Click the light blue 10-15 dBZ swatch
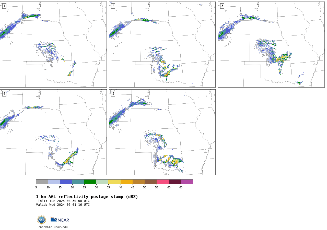The width and height of the screenshot is (327, 230). (54, 182)
